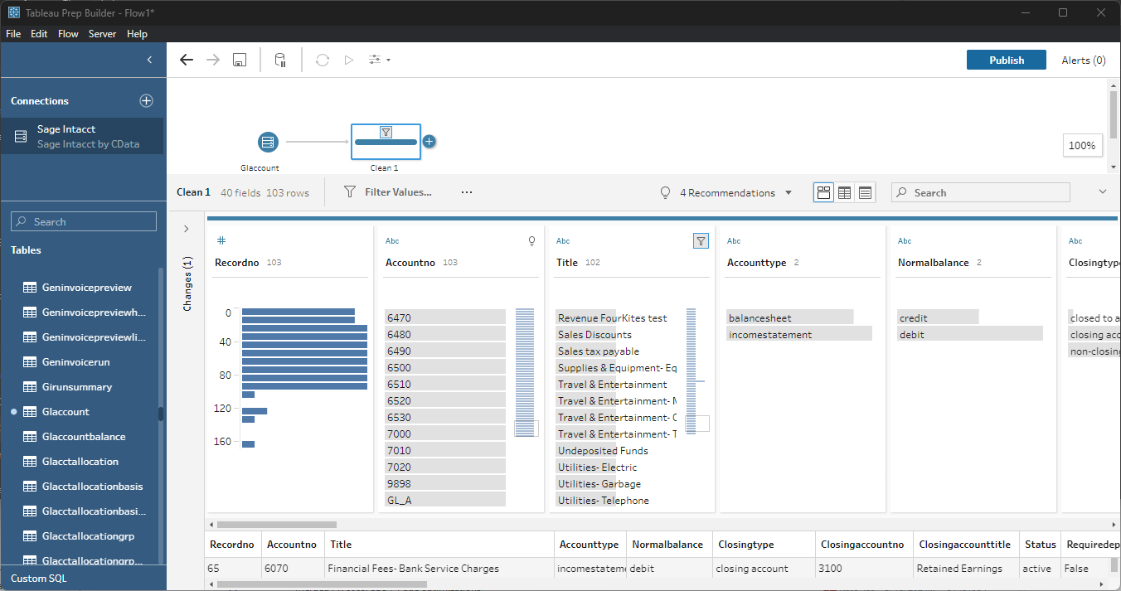Select the Glaccount input step node
This screenshot has height=591, width=1121.
pos(267,142)
